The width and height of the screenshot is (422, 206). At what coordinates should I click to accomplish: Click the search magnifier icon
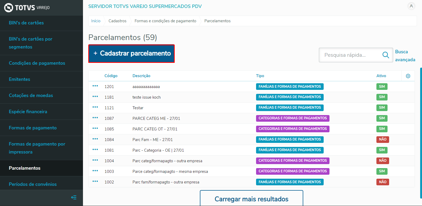[x=386, y=55]
